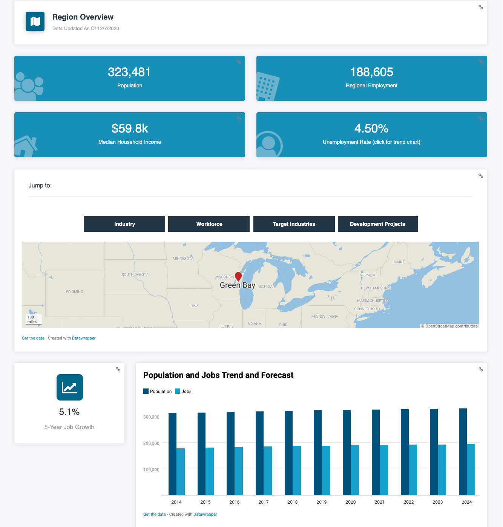Click link icon on Population and Jobs chart
503x527 pixels.
(481, 369)
